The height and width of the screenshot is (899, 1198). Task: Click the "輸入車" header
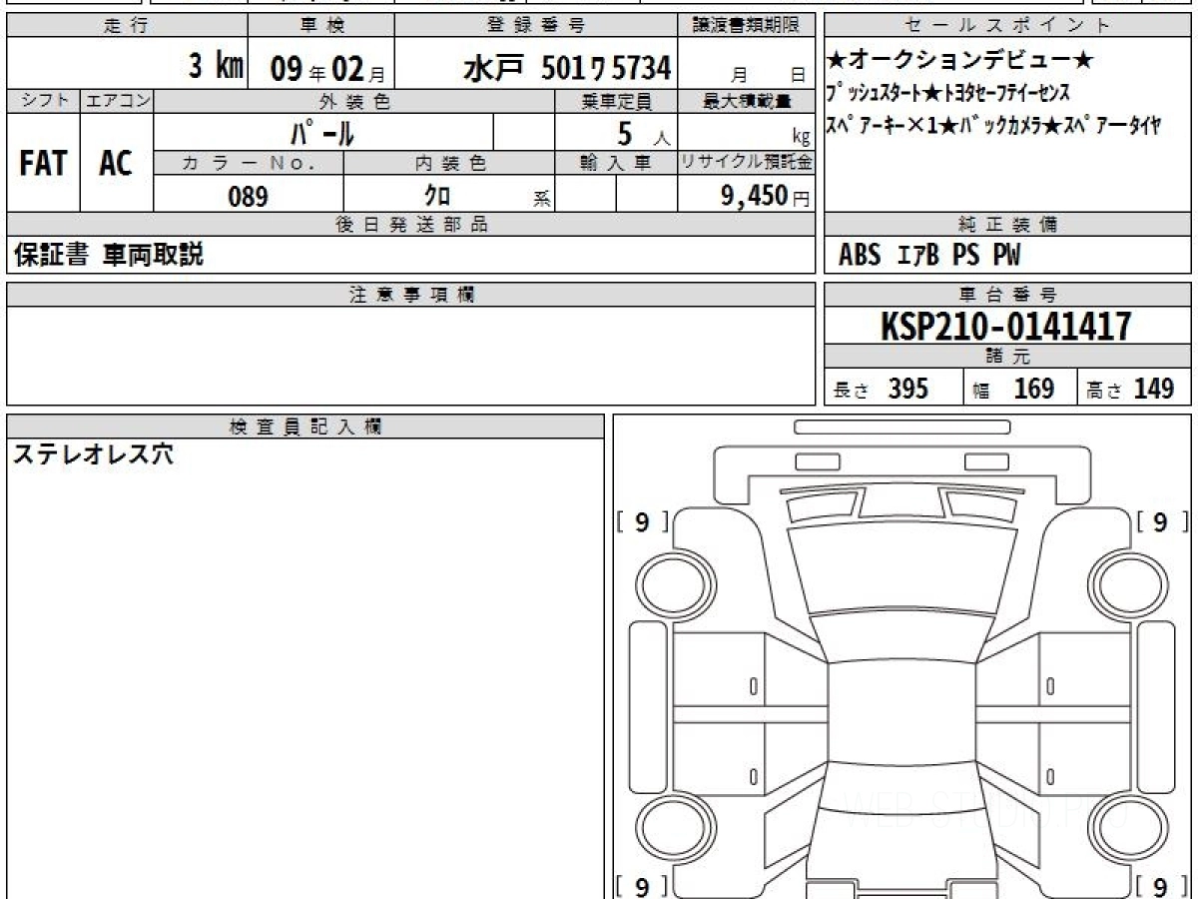(616, 163)
